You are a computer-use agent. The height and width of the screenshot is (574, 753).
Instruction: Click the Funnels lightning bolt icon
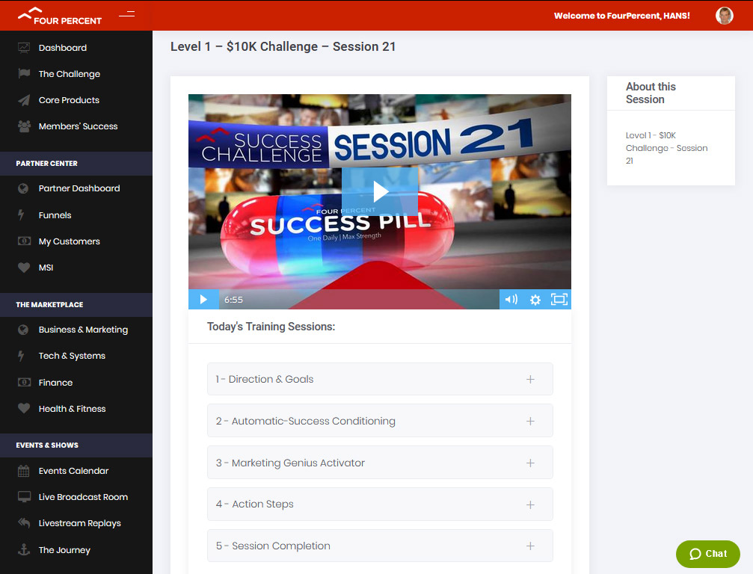(21, 215)
